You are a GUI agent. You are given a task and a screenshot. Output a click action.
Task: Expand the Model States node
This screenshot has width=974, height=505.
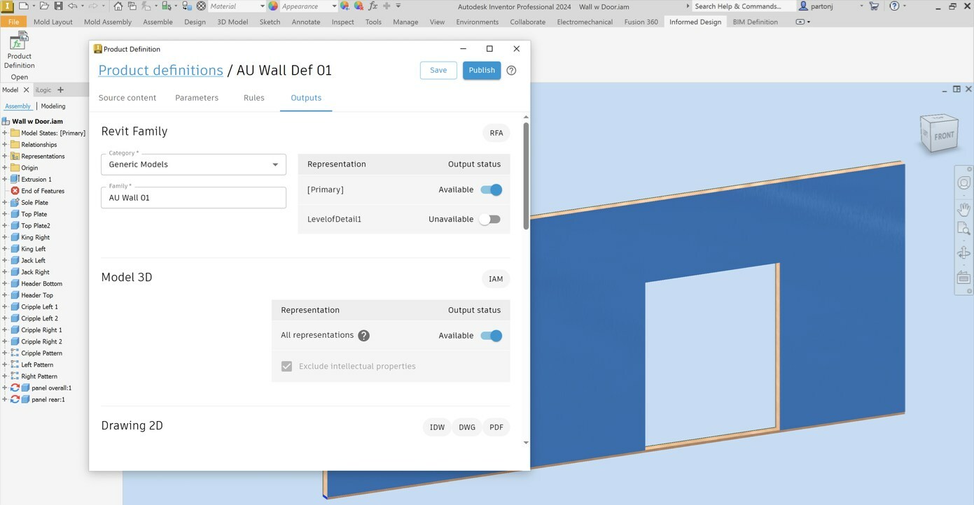[x=5, y=133]
